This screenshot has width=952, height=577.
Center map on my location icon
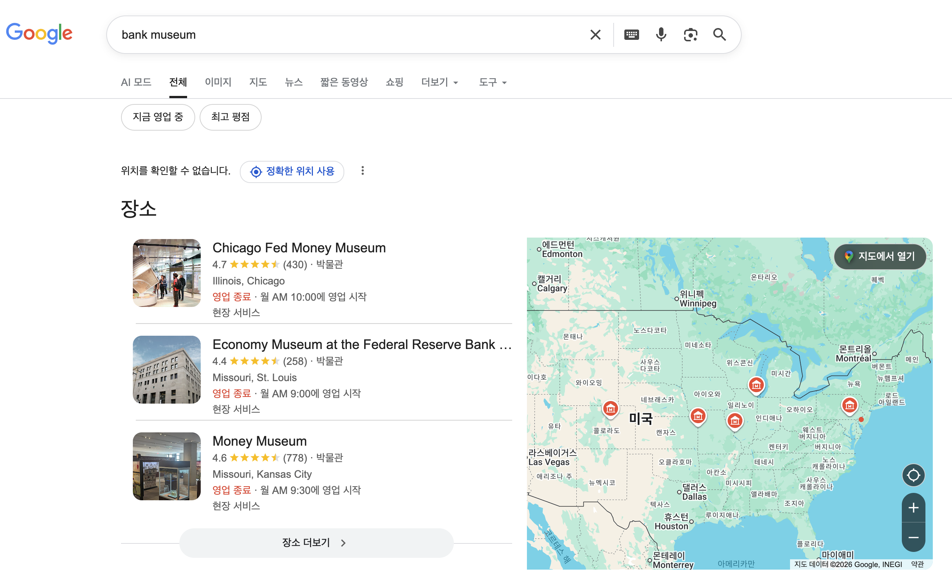913,475
